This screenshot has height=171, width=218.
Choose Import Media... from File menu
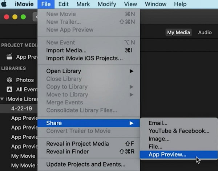(89, 50)
